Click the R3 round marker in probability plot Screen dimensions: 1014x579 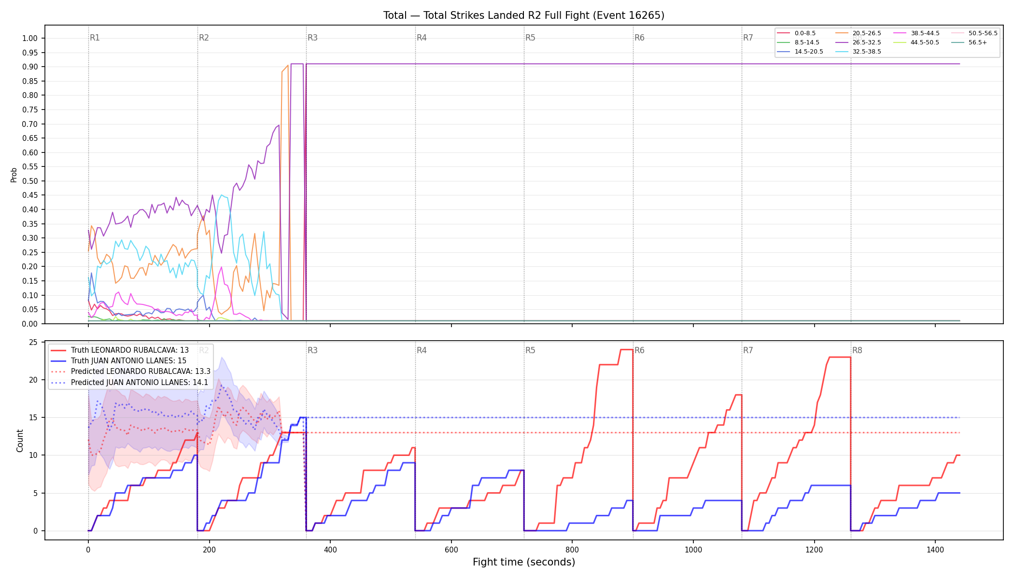point(312,38)
